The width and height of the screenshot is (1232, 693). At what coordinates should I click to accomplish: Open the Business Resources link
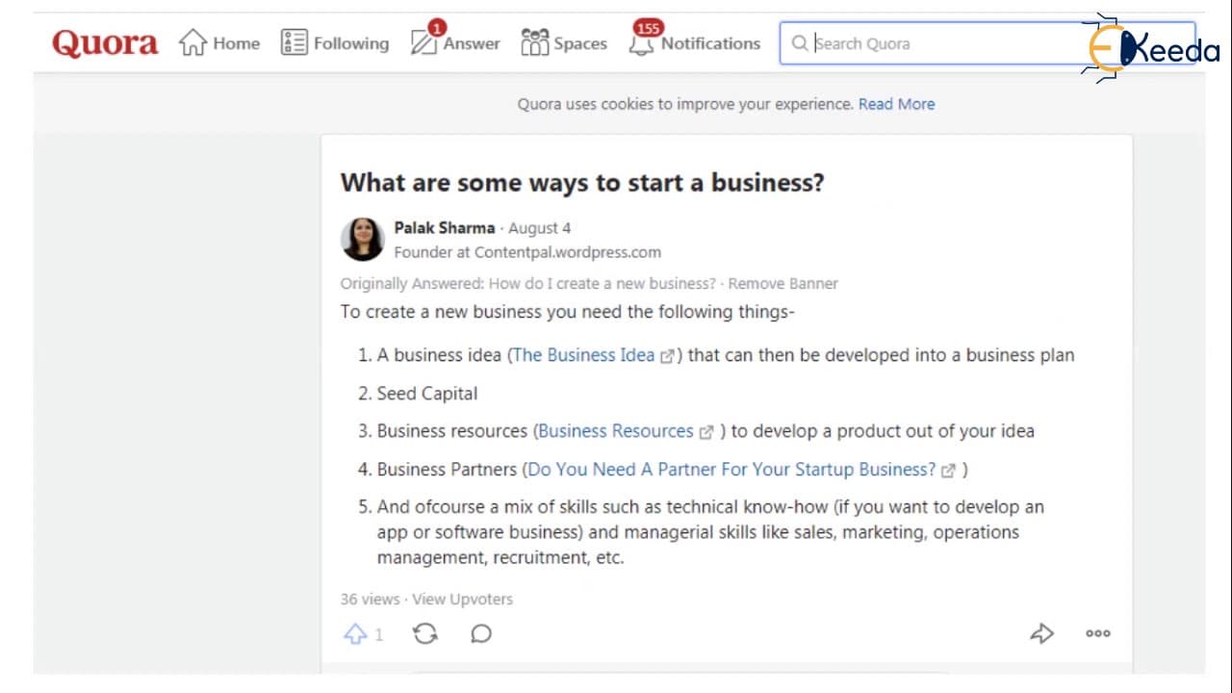616,431
